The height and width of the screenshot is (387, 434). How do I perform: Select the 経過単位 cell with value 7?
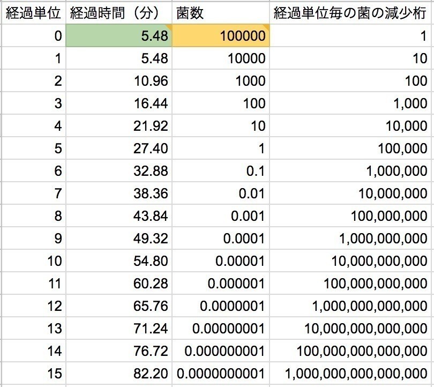34,193
